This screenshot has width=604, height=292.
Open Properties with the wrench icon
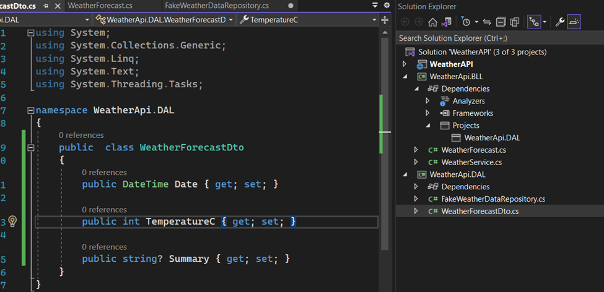(x=559, y=22)
